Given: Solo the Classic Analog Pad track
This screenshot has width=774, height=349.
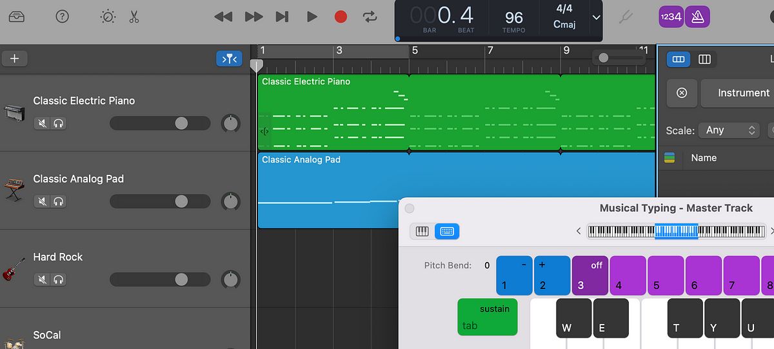Looking at the screenshot, I should pos(59,201).
